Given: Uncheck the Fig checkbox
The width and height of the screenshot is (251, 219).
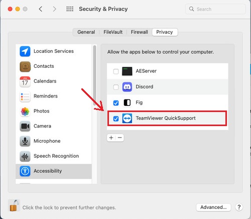Looking at the screenshot, I should coord(116,103).
